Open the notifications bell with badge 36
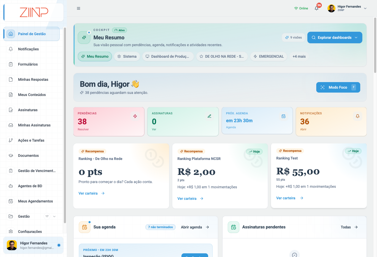 coord(317,8)
